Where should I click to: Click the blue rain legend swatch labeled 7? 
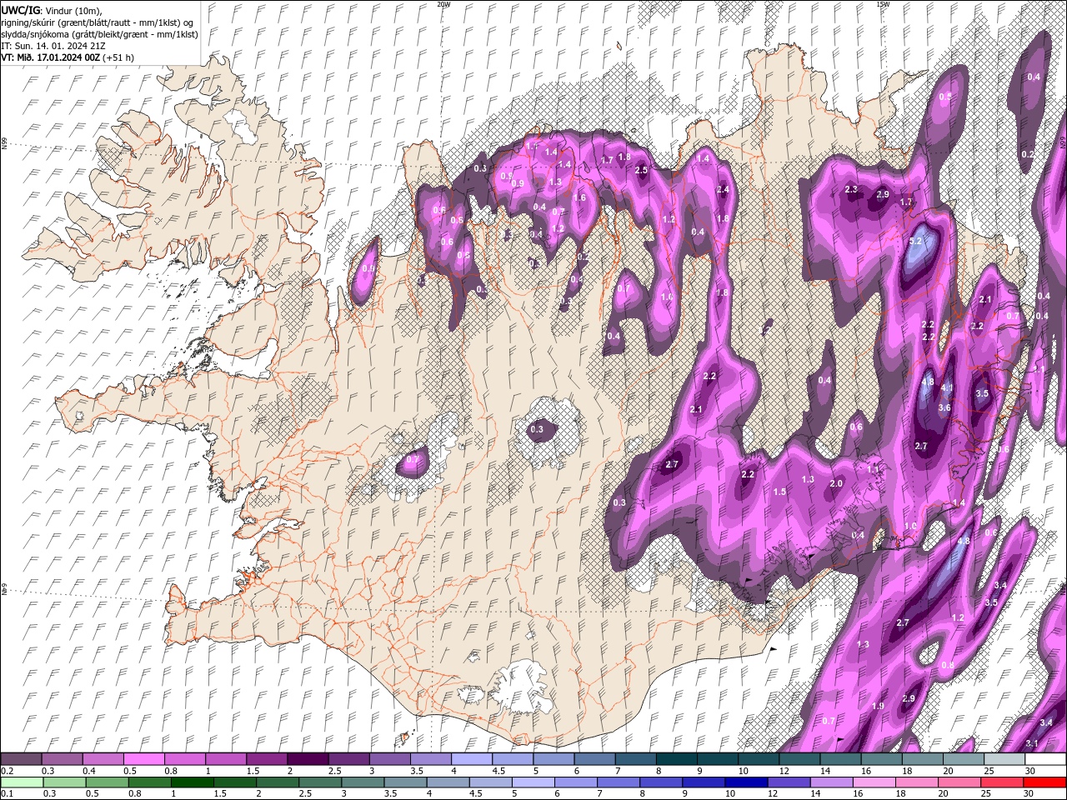point(618,782)
